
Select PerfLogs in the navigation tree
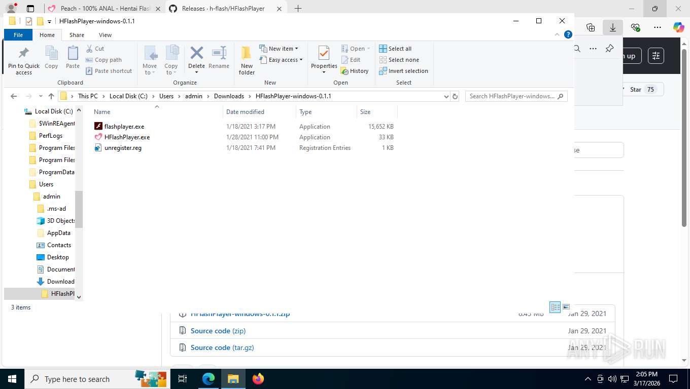[51, 136]
